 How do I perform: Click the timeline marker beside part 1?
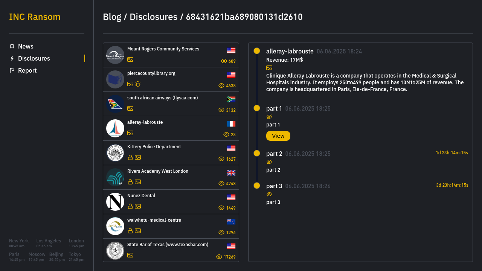tap(257, 108)
